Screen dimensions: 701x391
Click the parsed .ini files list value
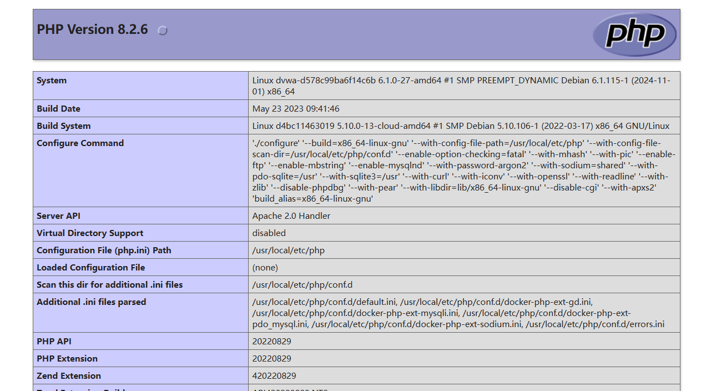point(458,313)
